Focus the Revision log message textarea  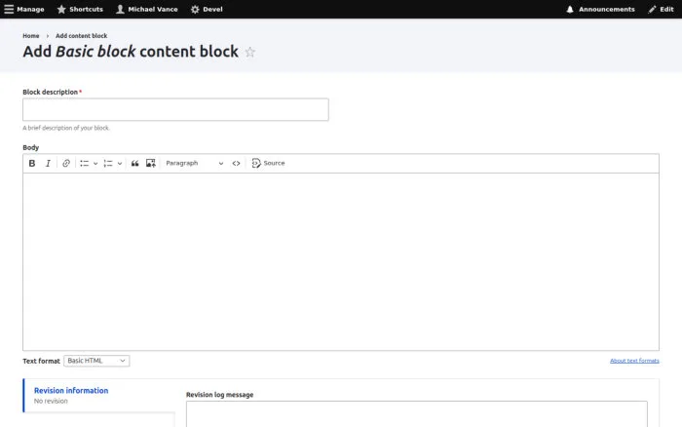pyautogui.click(x=417, y=414)
